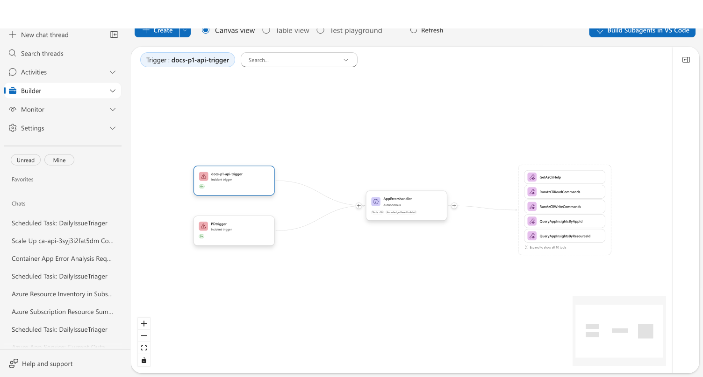Open the Builder menu item
This screenshot has width=703, height=377.
point(63,91)
